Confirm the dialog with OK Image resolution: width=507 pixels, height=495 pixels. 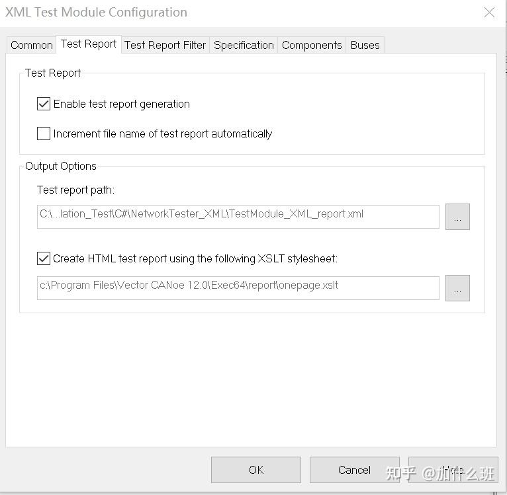[255, 470]
